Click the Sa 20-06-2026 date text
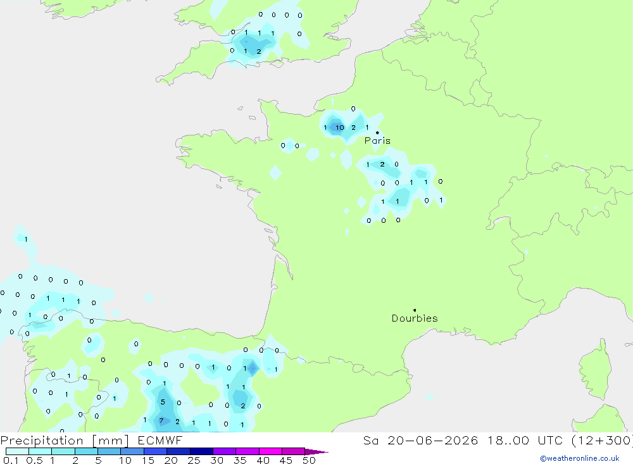The image size is (633, 464). click(x=420, y=441)
